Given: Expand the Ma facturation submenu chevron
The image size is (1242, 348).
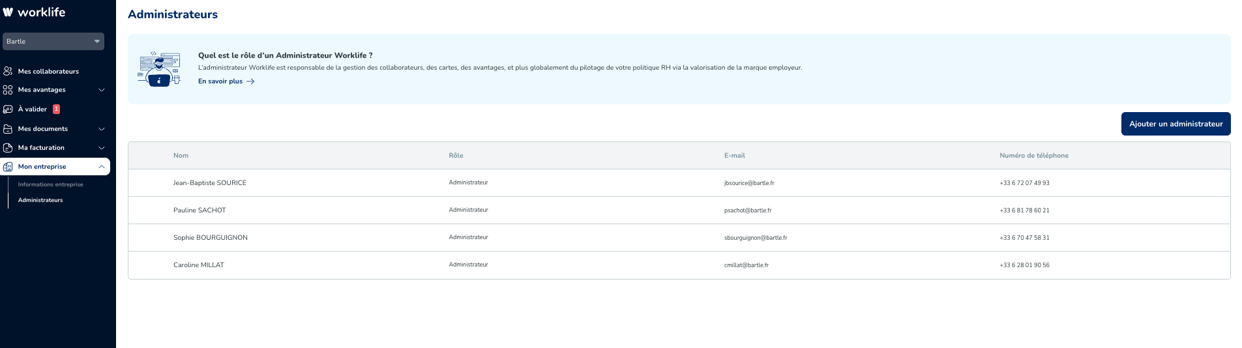Looking at the screenshot, I should (102, 148).
